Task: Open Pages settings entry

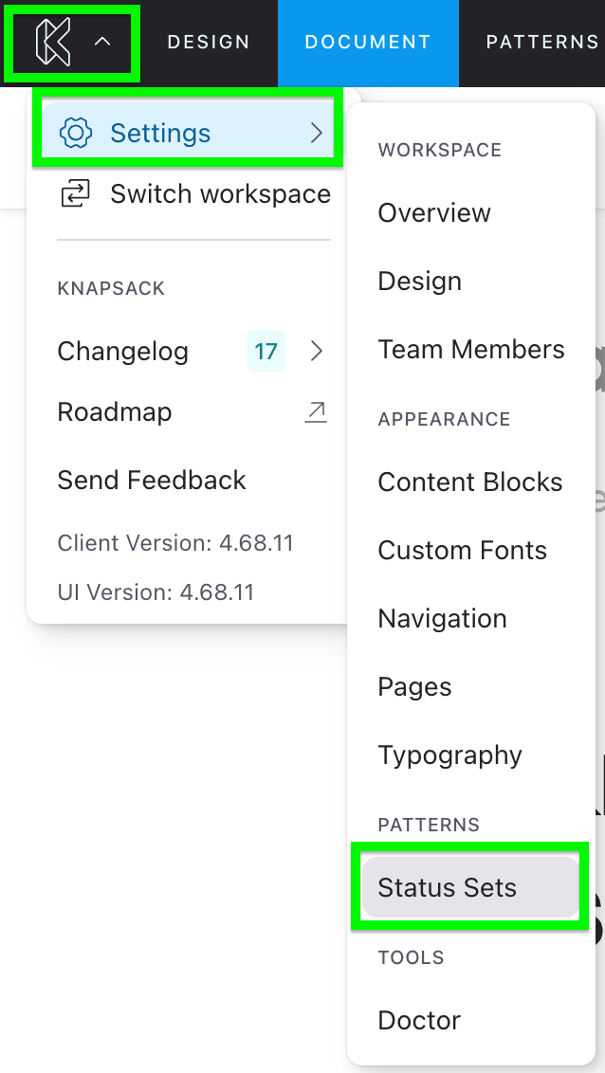Action: (414, 687)
